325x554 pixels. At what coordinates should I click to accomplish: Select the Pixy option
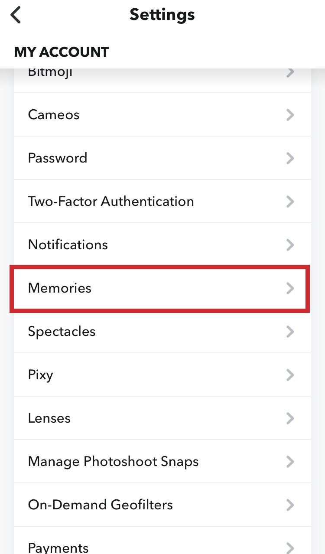[x=40, y=375]
